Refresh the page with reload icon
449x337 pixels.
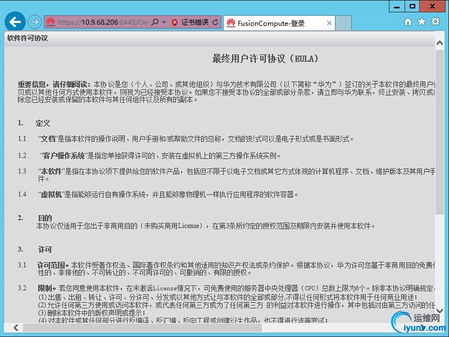(x=215, y=22)
